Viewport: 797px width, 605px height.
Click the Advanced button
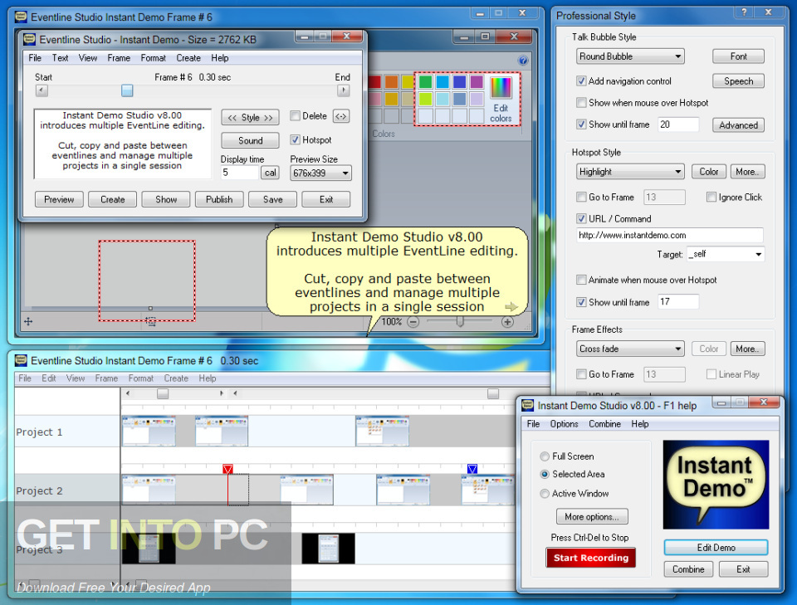click(738, 125)
